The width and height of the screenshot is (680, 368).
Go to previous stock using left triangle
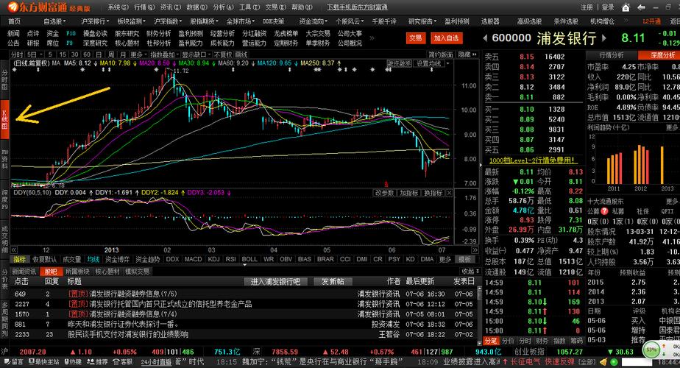485,38
